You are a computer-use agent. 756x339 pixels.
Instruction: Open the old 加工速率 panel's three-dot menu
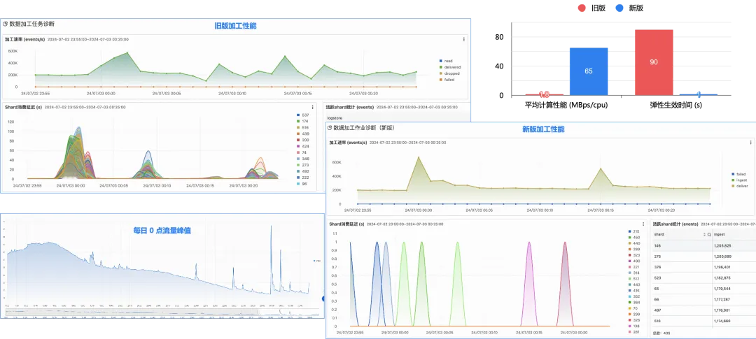point(463,39)
